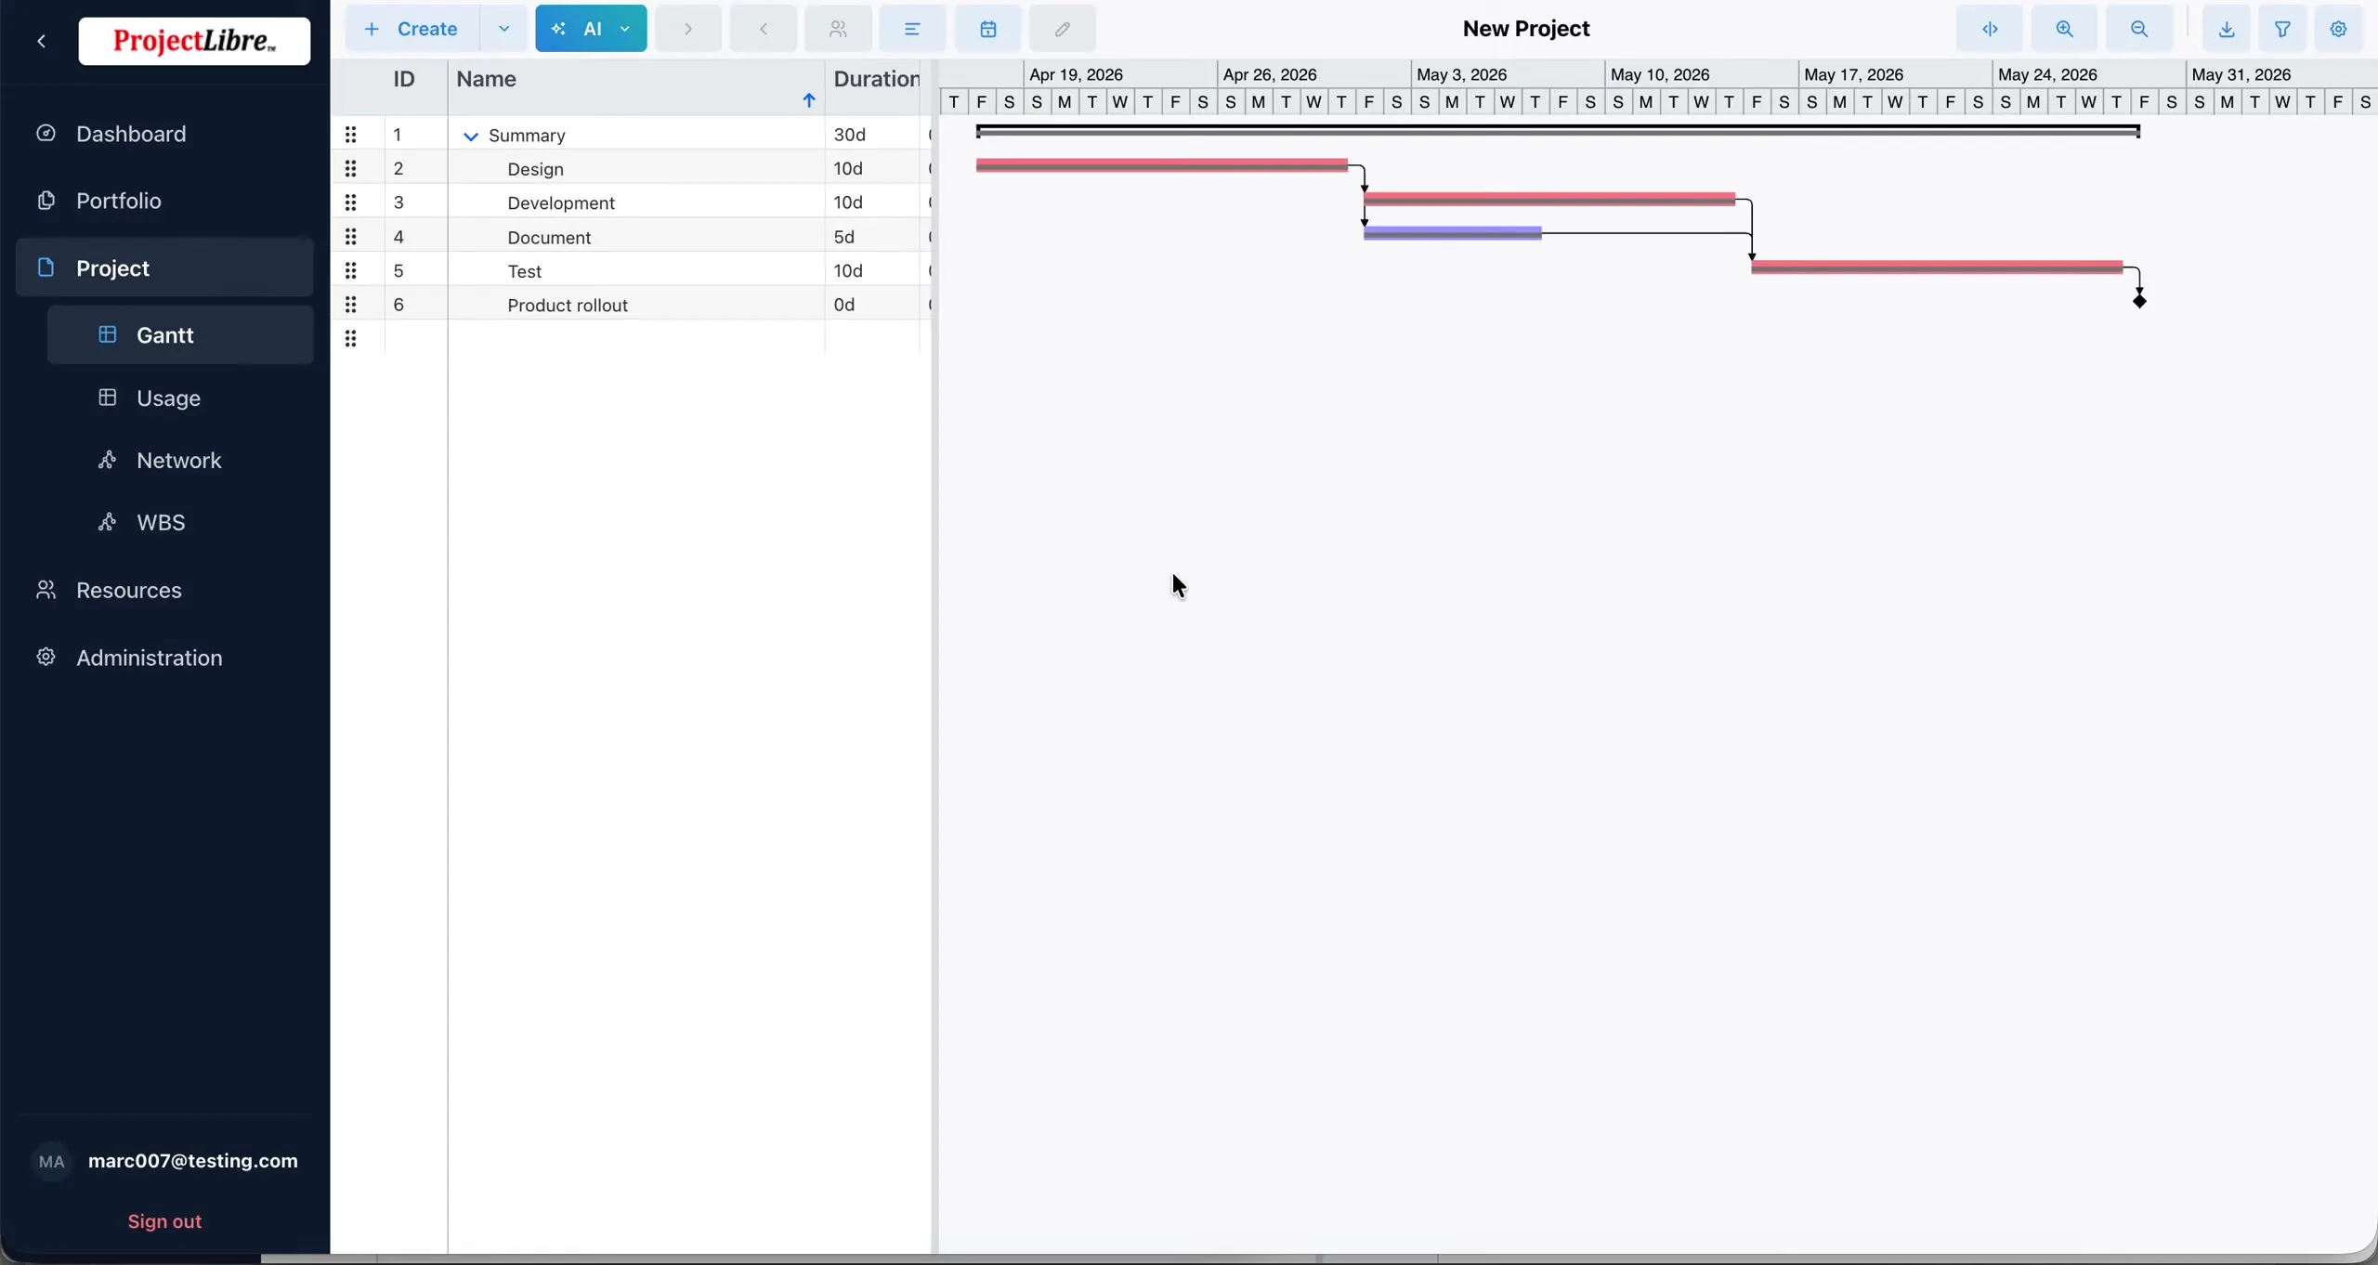The image size is (2378, 1265).
Task: Open the Administration menu item
Action: pyautogui.click(x=164, y=658)
